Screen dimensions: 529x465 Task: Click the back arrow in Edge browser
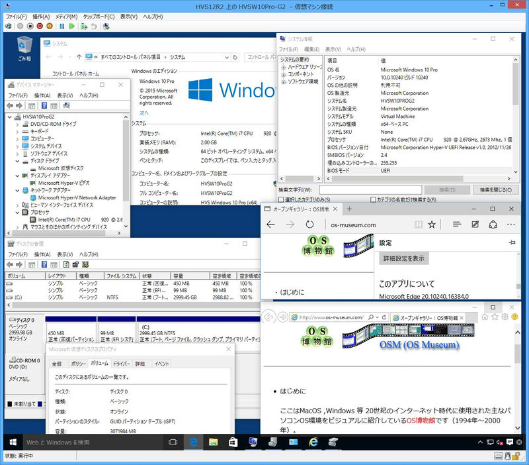270,225
